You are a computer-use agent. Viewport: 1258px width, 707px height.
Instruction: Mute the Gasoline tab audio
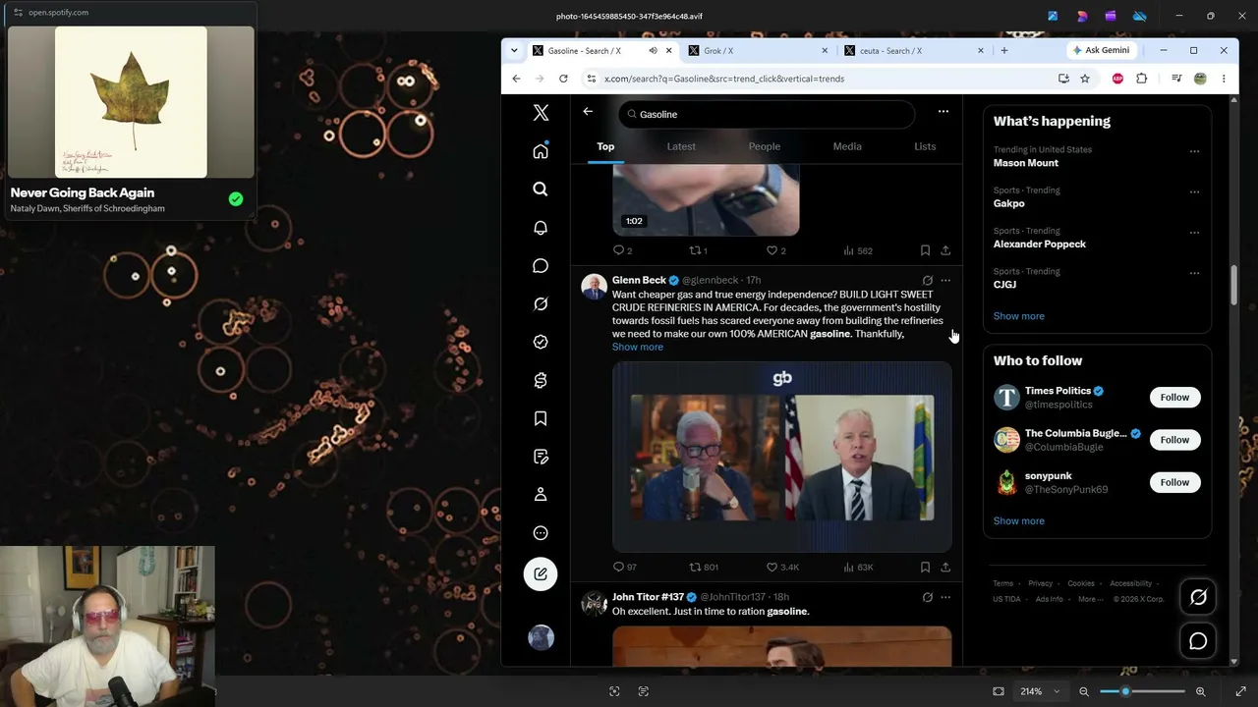tap(653, 51)
